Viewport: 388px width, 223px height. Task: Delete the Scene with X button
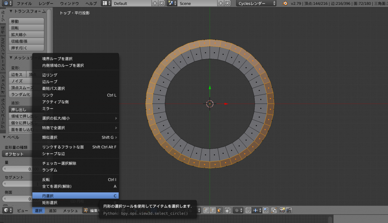tap(227, 3)
